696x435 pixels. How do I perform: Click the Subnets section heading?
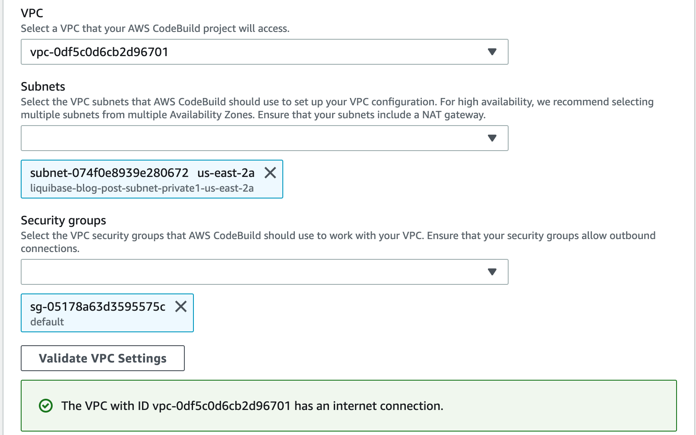tap(43, 86)
